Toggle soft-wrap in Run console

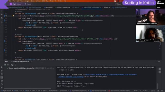160,69
